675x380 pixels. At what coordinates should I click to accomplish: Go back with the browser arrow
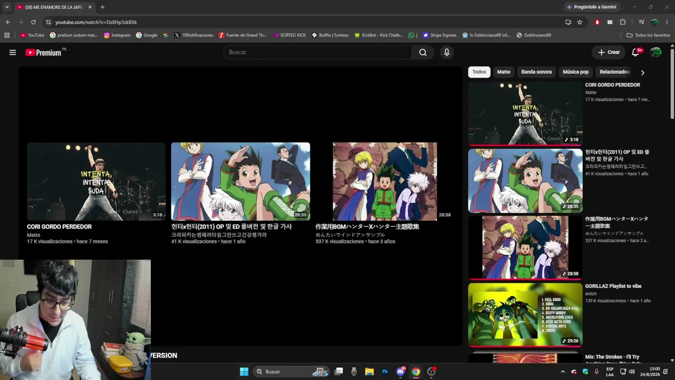click(8, 22)
